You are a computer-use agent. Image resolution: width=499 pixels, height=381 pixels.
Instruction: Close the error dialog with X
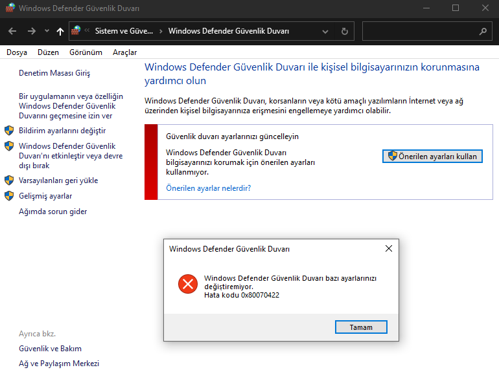click(x=389, y=248)
